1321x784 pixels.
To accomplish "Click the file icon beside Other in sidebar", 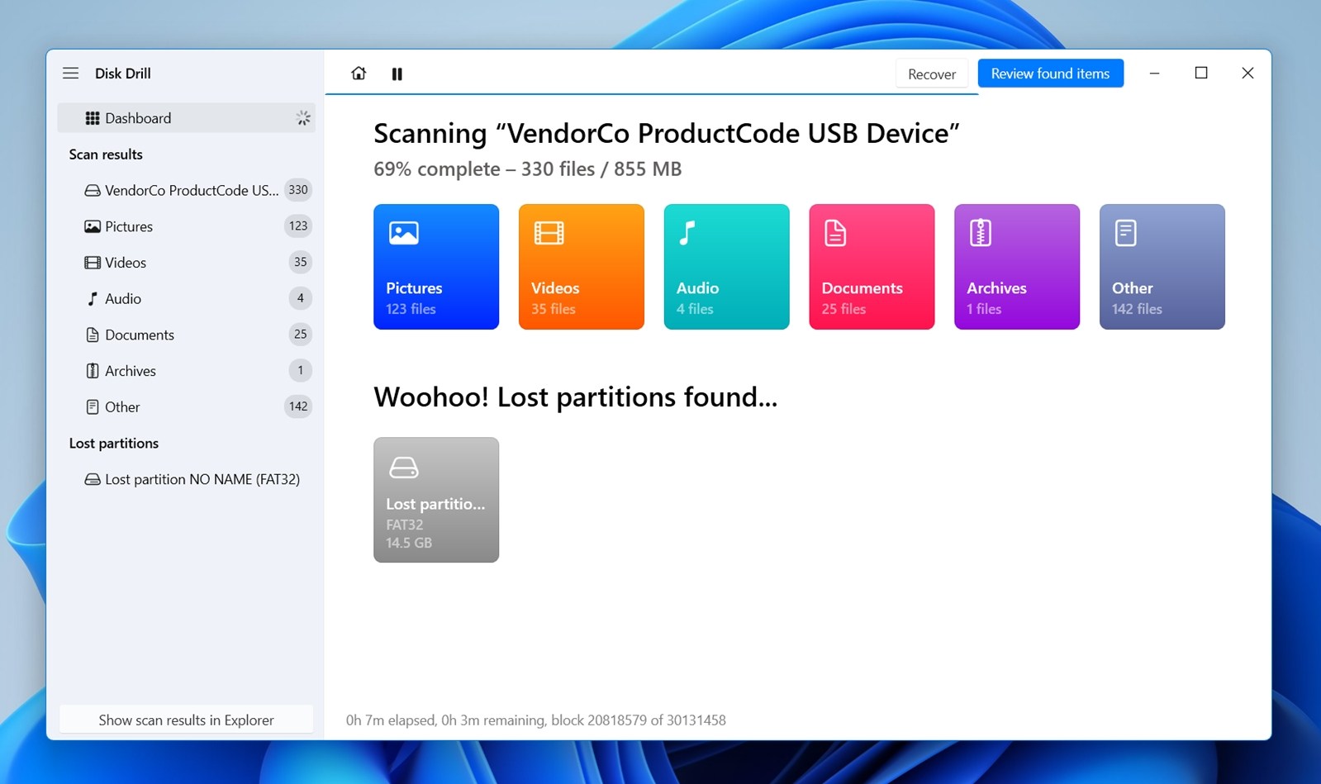I will pos(93,406).
